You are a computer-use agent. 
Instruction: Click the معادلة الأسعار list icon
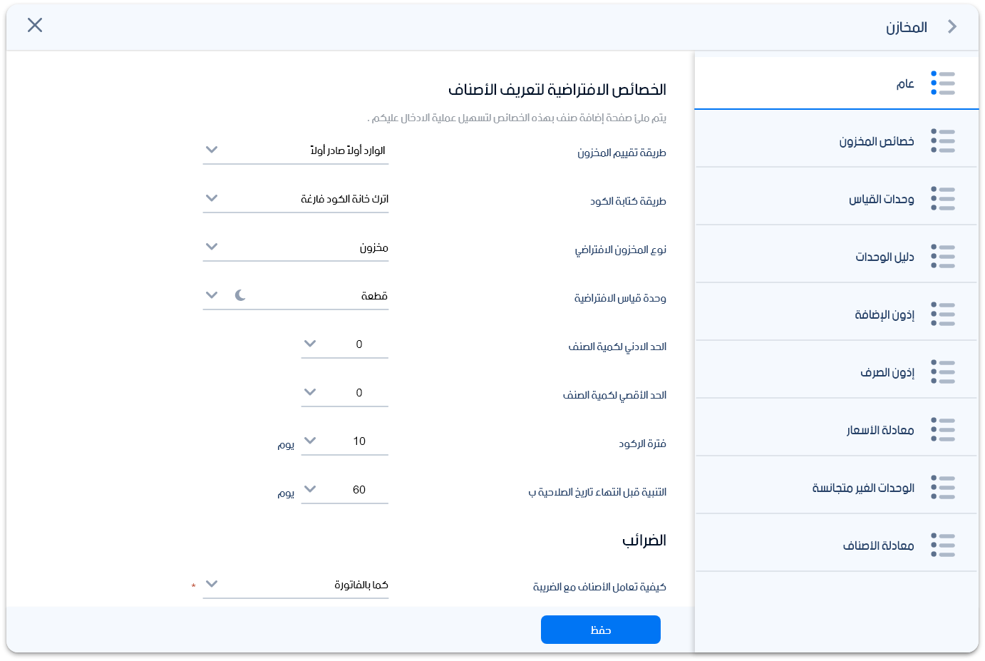(943, 429)
